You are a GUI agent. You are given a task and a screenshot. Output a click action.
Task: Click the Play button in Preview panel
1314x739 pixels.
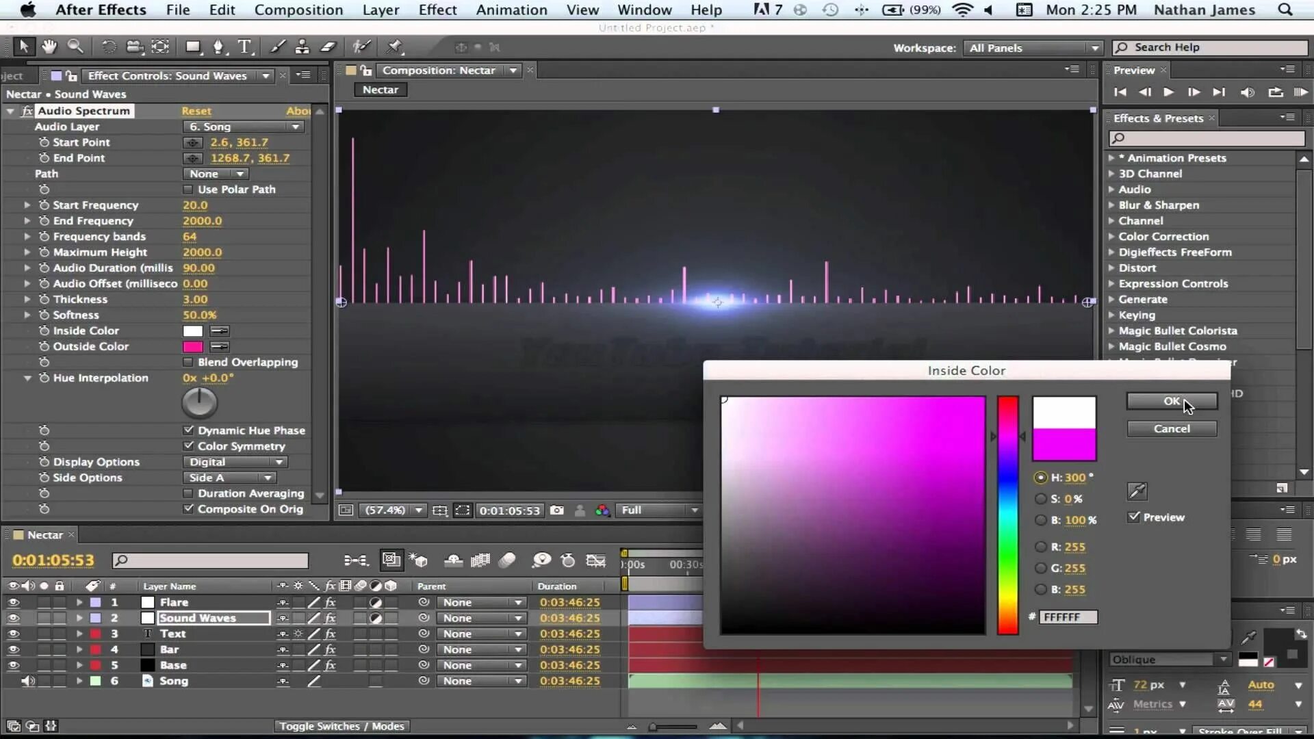[x=1169, y=92]
